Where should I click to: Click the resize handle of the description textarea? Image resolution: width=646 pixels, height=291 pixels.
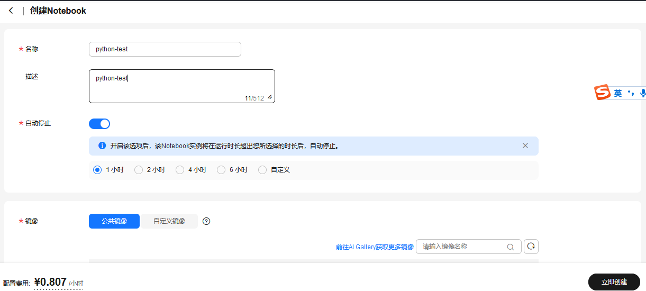[270, 97]
